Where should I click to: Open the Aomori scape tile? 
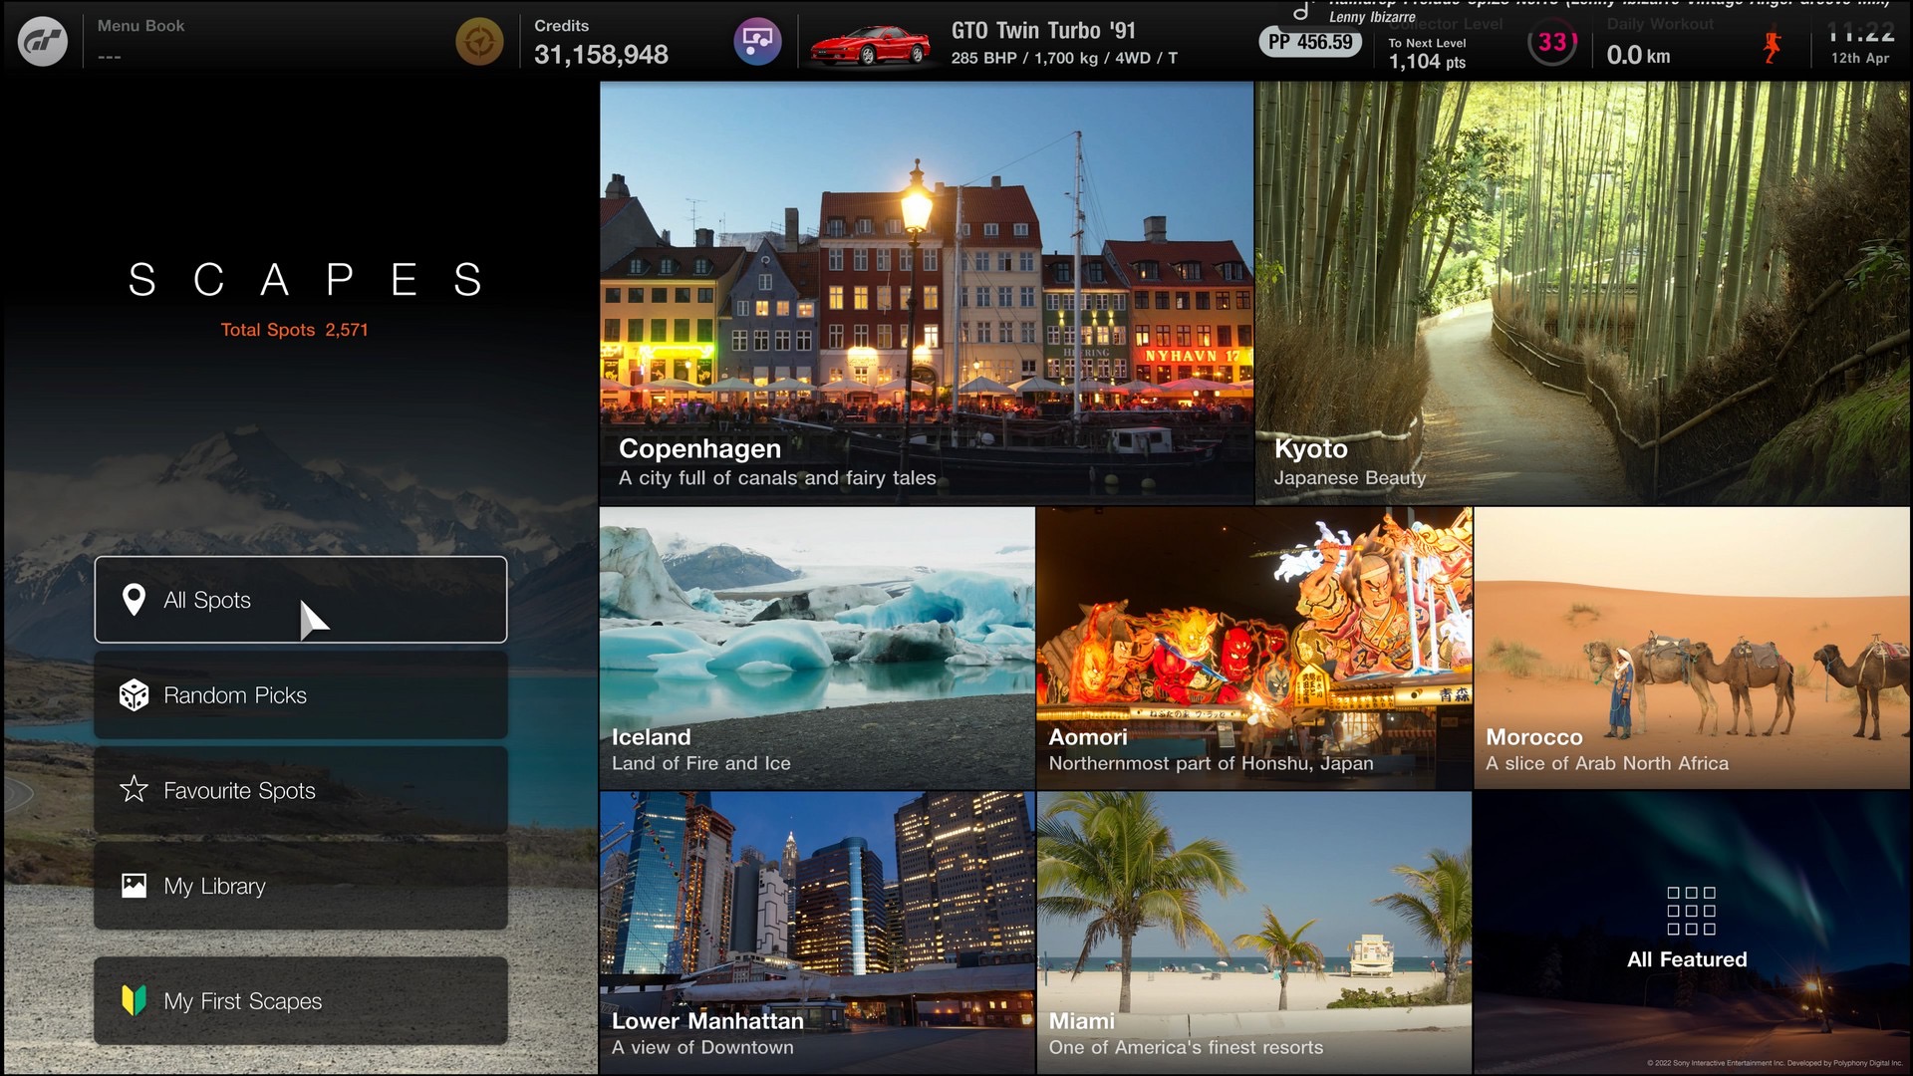[1253, 648]
